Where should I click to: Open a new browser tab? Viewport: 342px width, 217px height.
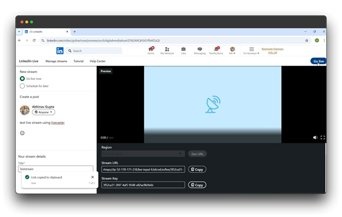75,32
